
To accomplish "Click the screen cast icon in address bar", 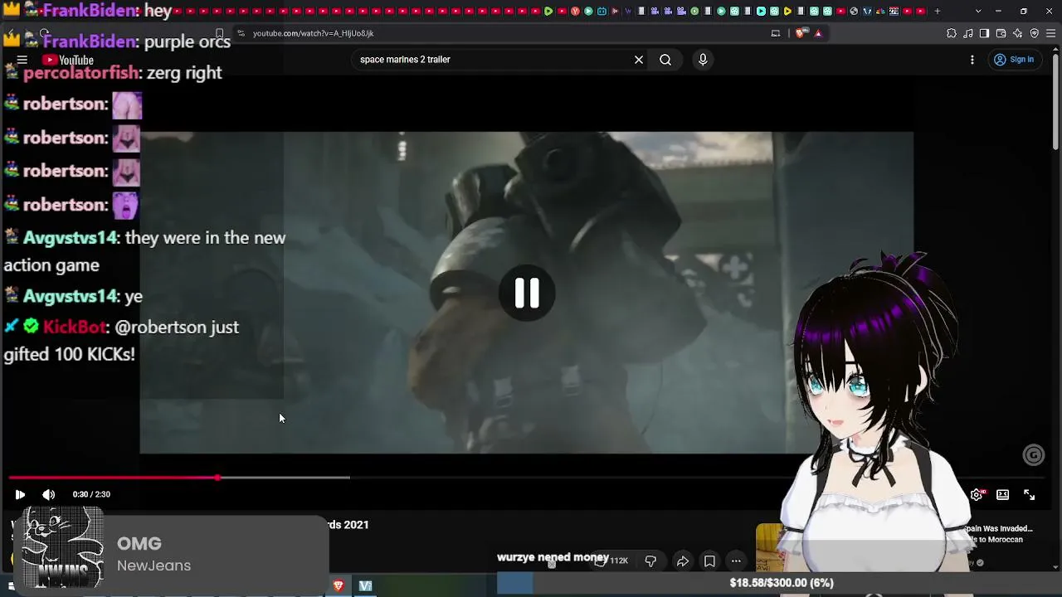I will pyautogui.click(x=776, y=33).
